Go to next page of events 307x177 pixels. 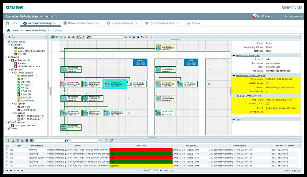click(161, 171)
